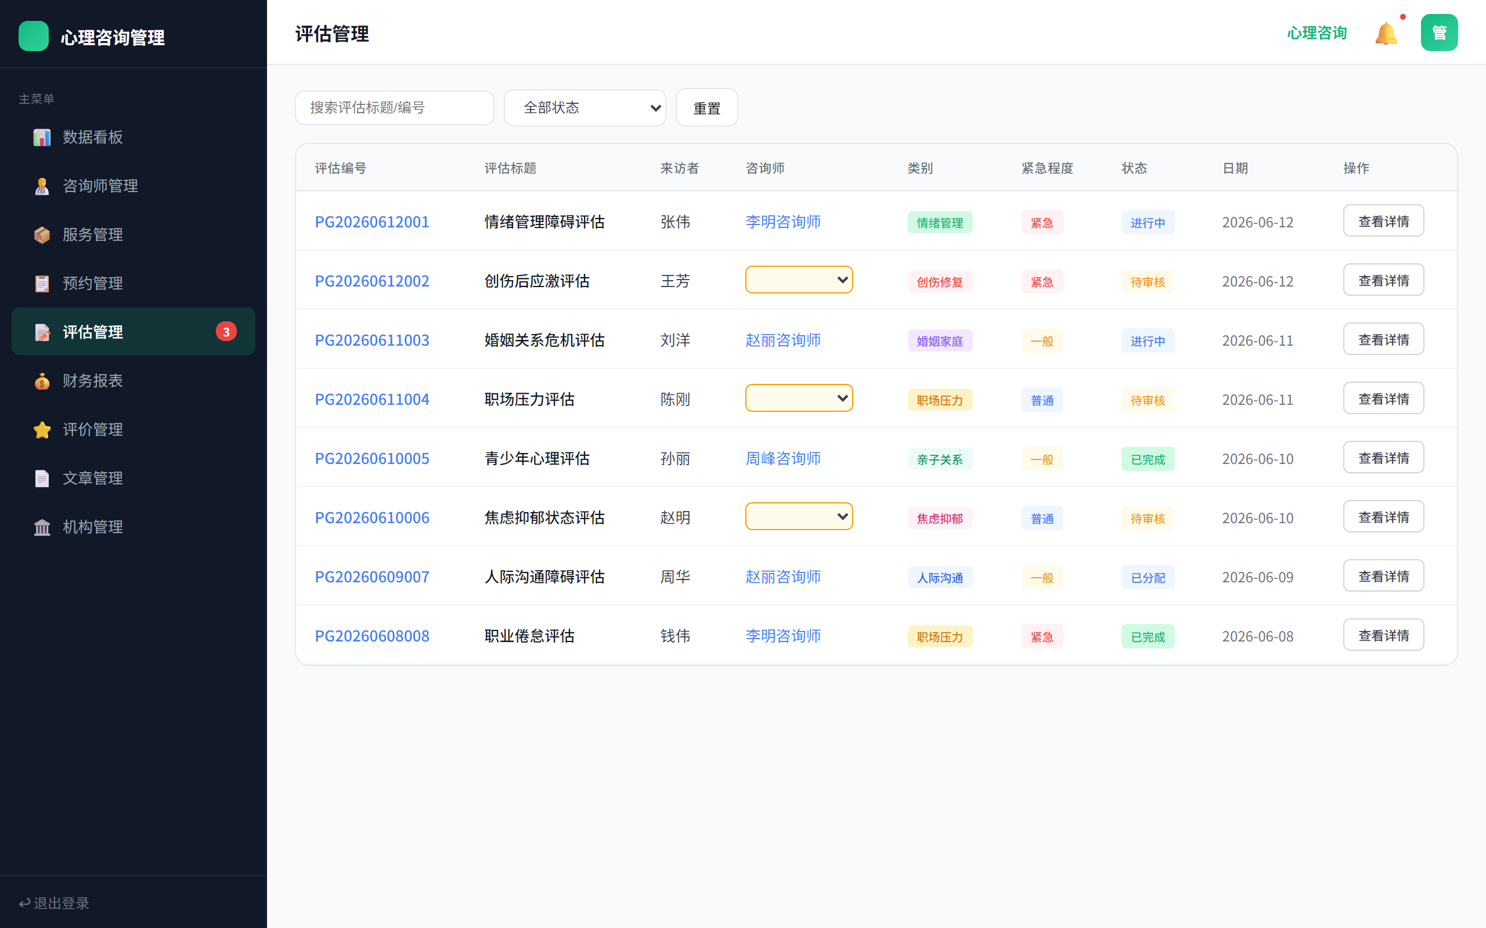This screenshot has height=928, width=1486.
Task: Click the 评估标题 column header
Action: pos(510,168)
